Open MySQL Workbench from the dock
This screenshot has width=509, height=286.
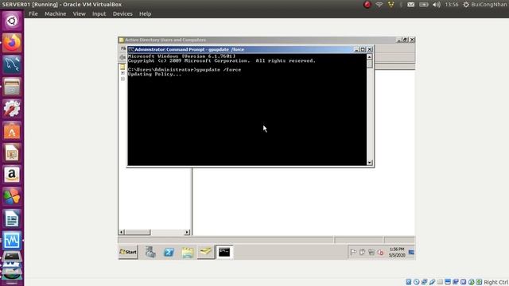point(12,64)
